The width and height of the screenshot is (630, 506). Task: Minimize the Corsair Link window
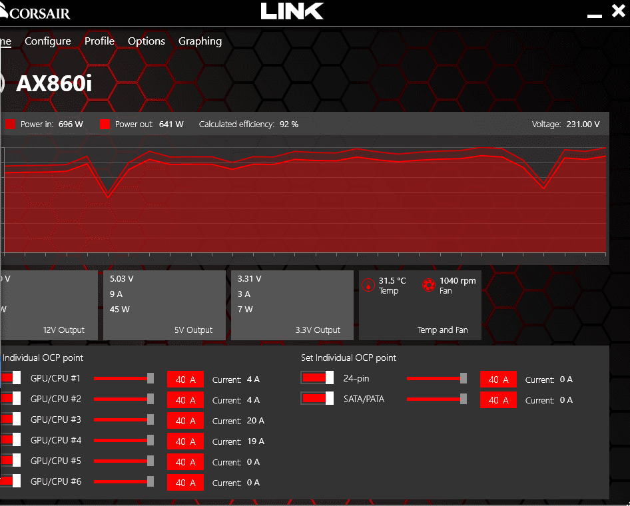(x=595, y=16)
